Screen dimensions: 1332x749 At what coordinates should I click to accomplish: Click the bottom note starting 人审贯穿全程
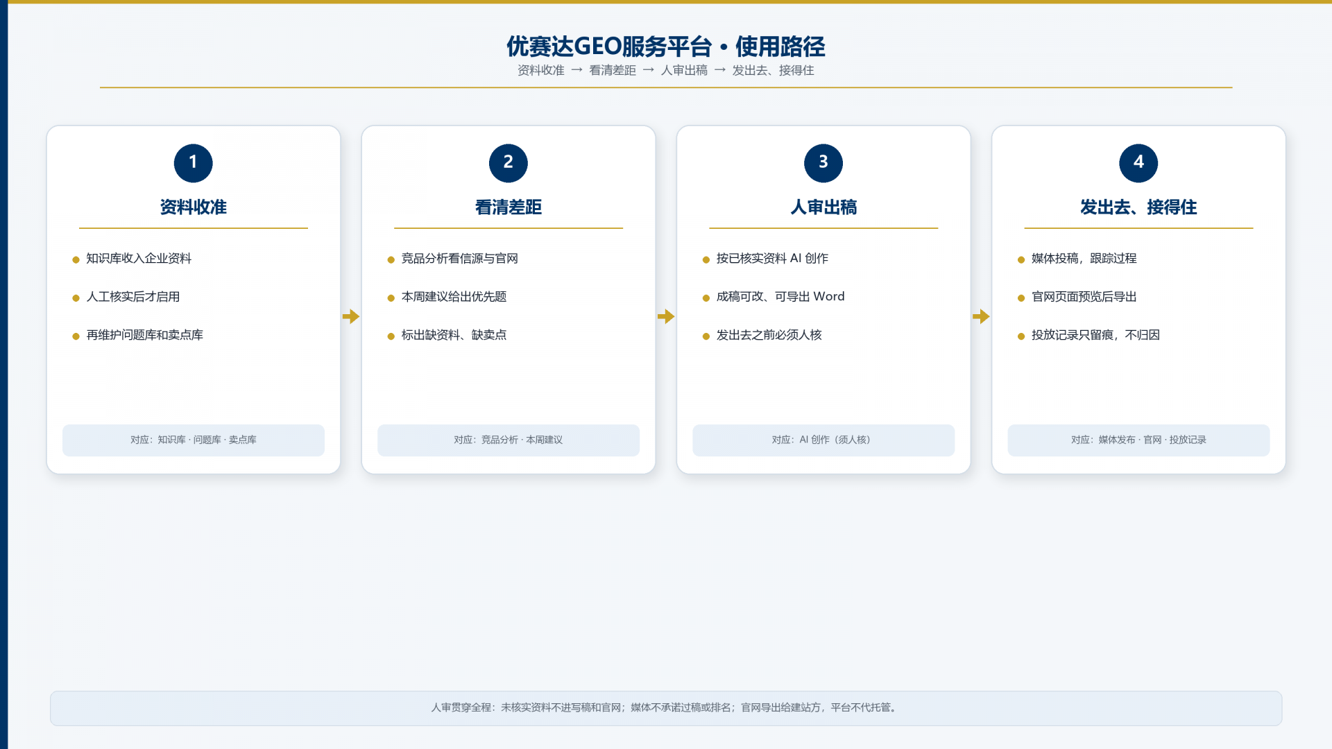point(666,708)
